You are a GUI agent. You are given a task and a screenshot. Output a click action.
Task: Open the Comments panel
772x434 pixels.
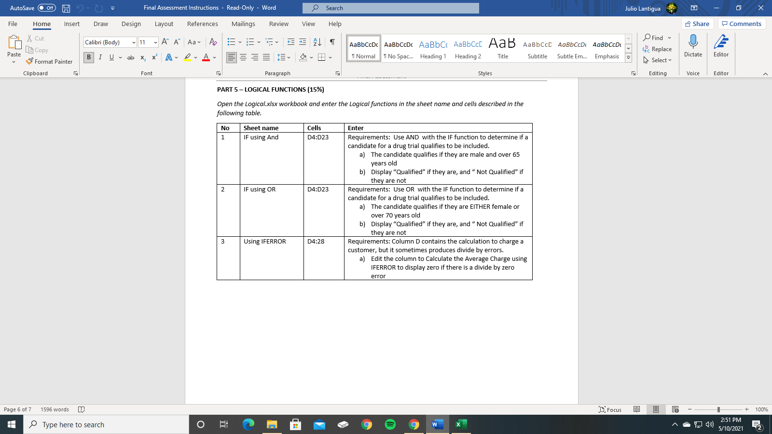coord(742,23)
